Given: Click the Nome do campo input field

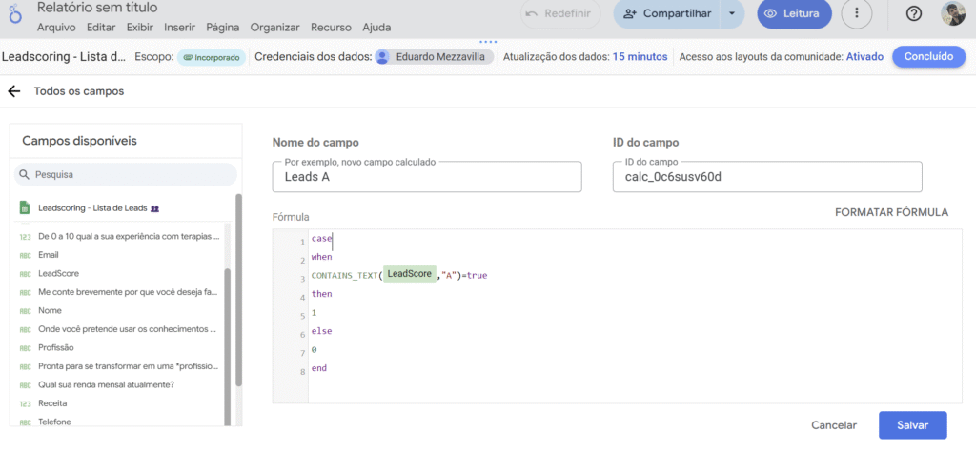Looking at the screenshot, I should coord(426,177).
